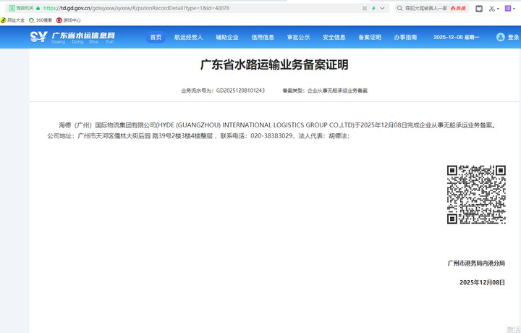Expand the address bar dropdown chevron
Screen dimensions: 521x333
point(382,8)
